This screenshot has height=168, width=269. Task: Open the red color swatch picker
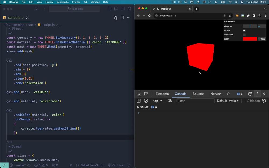point(250,39)
